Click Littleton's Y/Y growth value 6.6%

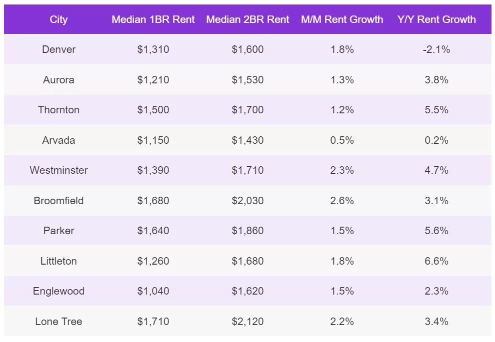click(x=436, y=261)
